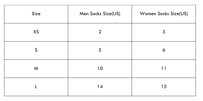
Task: Click the Size column header
Action: [36, 14]
